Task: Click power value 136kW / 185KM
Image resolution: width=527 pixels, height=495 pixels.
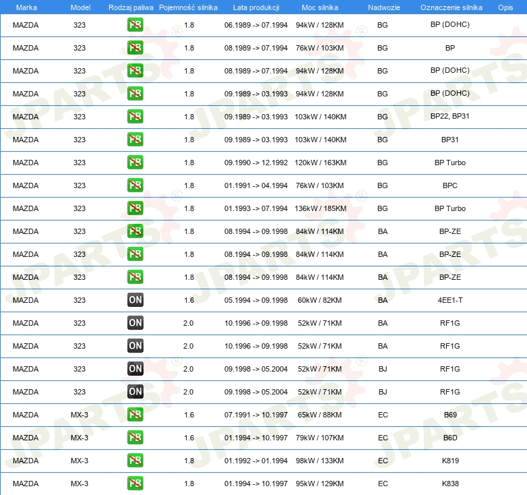Action: click(x=320, y=208)
